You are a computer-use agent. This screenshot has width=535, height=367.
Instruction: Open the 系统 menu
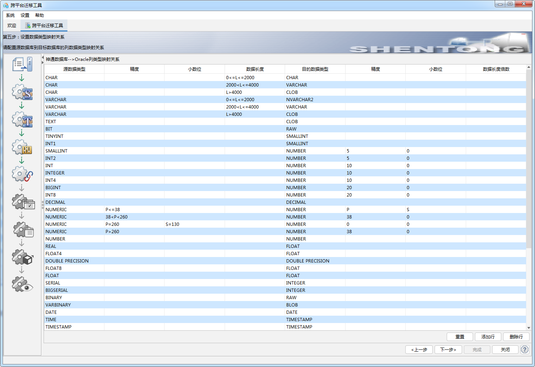[x=10, y=15]
